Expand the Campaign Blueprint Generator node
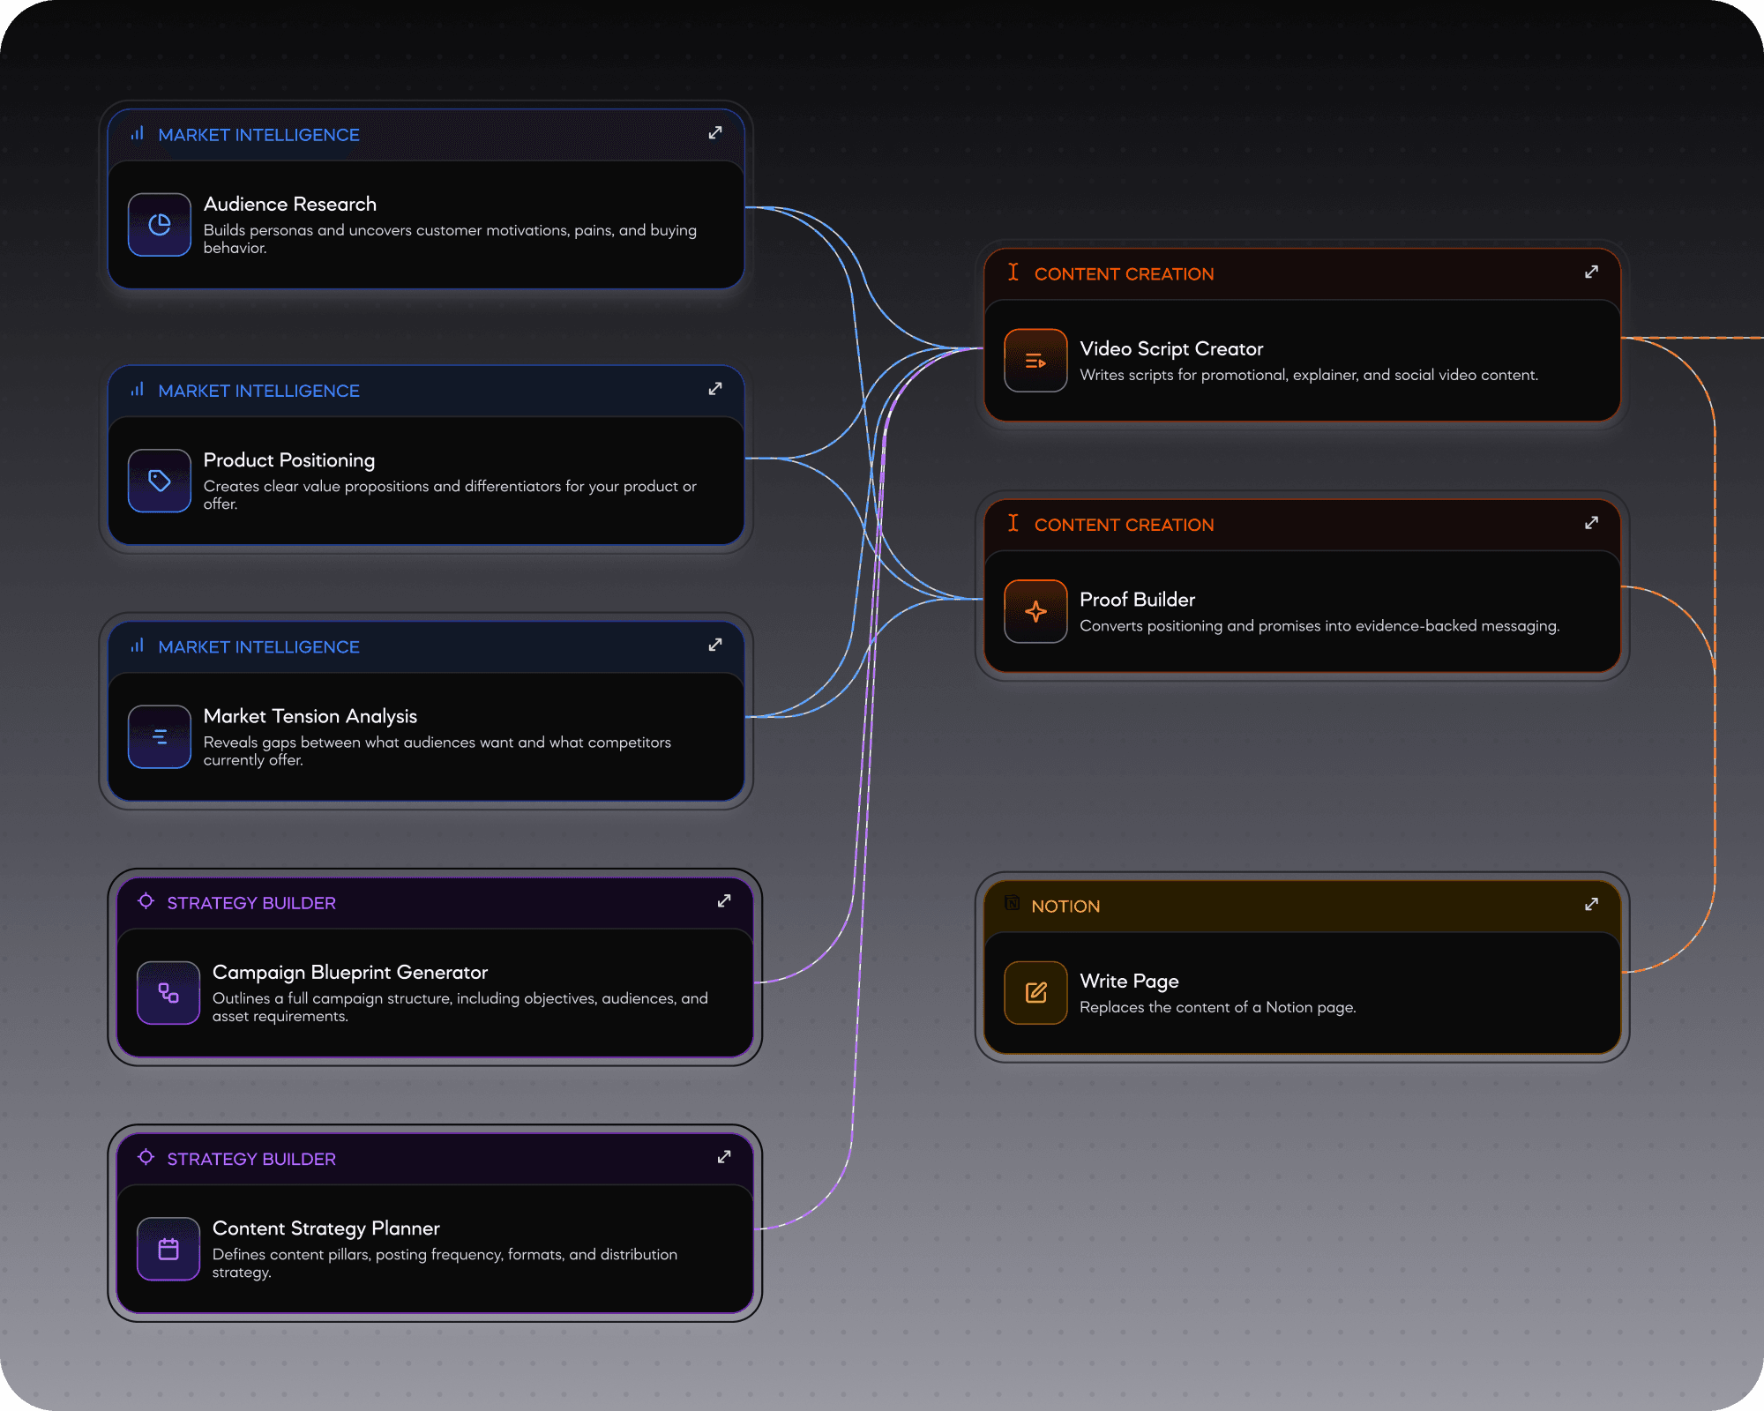Screen dimensions: 1764x1411 click(x=724, y=901)
